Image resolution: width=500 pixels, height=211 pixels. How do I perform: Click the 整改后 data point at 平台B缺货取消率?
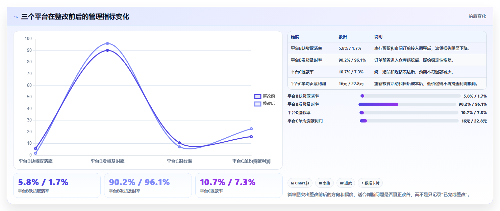point(35,153)
